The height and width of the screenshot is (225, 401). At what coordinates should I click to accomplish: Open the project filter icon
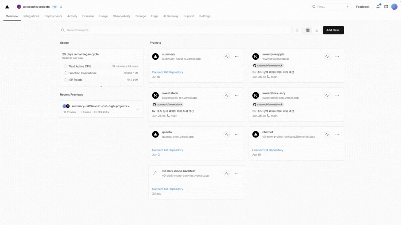pyautogui.click(x=297, y=30)
